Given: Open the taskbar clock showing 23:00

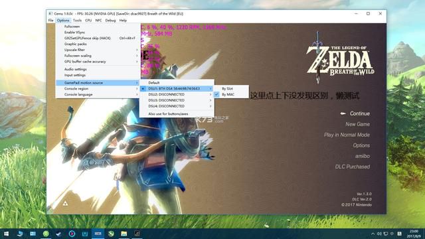Looking at the screenshot, I should pyautogui.click(x=414, y=234).
